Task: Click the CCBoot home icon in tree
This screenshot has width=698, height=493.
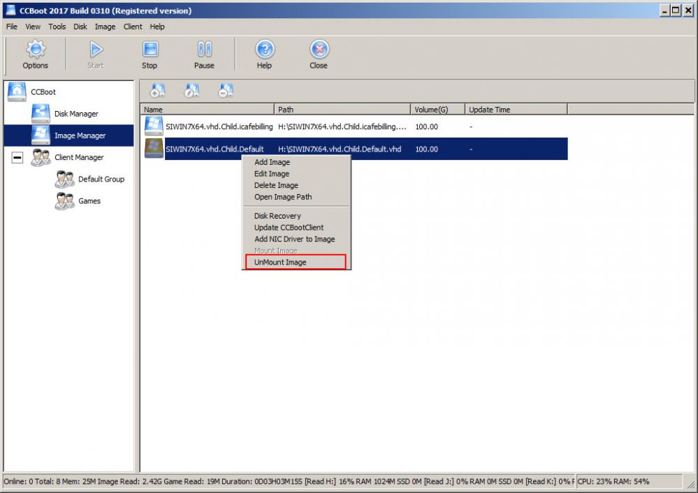Action: click(x=17, y=91)
